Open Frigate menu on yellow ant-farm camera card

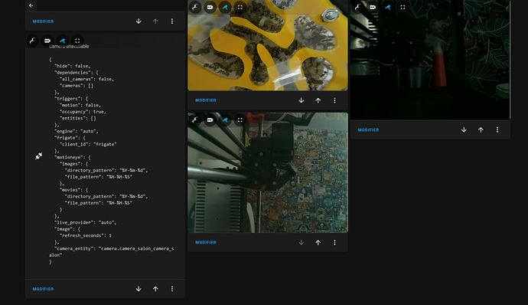pos(195,7)
